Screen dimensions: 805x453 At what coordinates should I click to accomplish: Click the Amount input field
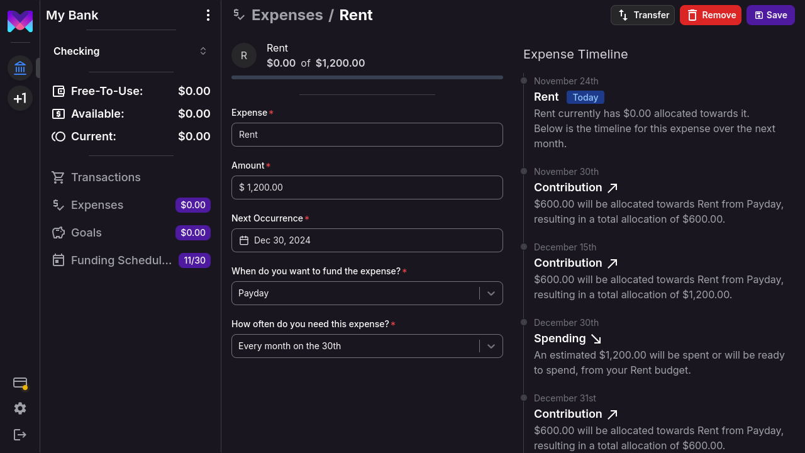367,187
